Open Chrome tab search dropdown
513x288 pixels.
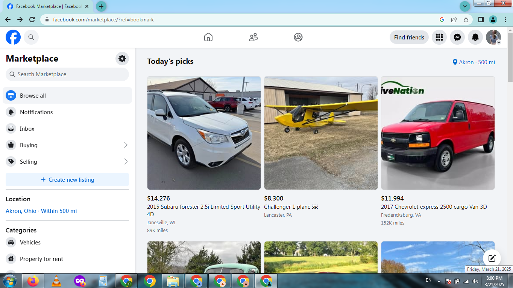(465, 6)
